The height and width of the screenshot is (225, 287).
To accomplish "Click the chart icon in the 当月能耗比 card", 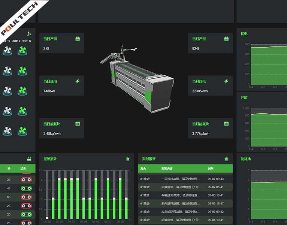I will [x=226, y=124].
